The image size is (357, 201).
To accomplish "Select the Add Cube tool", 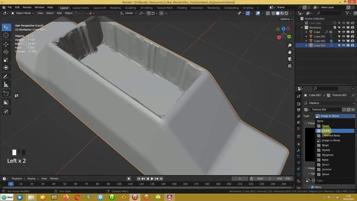I will pyautogui.click(x=6, y=93).
